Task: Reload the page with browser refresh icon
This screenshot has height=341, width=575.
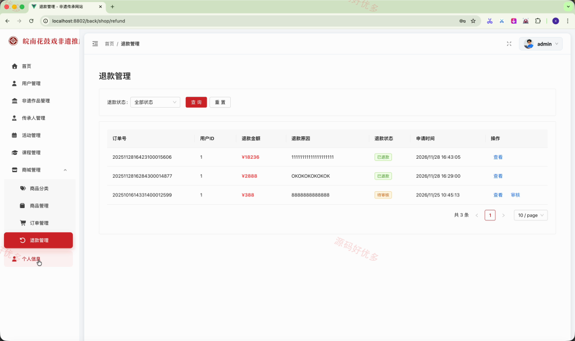Action: [31, 21]
